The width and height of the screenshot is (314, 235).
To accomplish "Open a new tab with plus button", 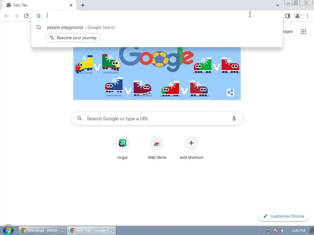I will point(83,6).
